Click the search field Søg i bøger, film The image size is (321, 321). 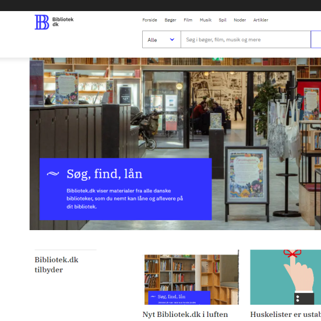click(x=246, y=40)
